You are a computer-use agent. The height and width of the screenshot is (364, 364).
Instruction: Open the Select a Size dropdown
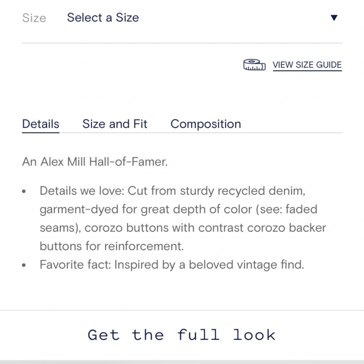(x=103, y=18)
